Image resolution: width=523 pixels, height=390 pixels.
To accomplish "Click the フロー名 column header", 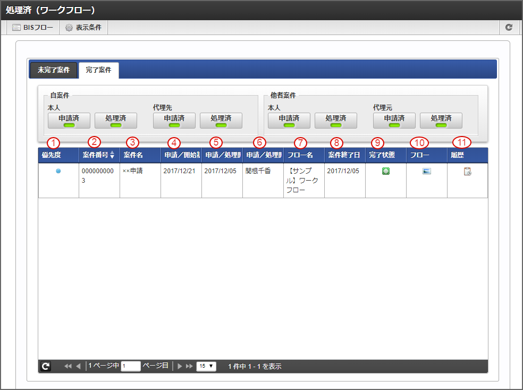I will pos(304,155).
